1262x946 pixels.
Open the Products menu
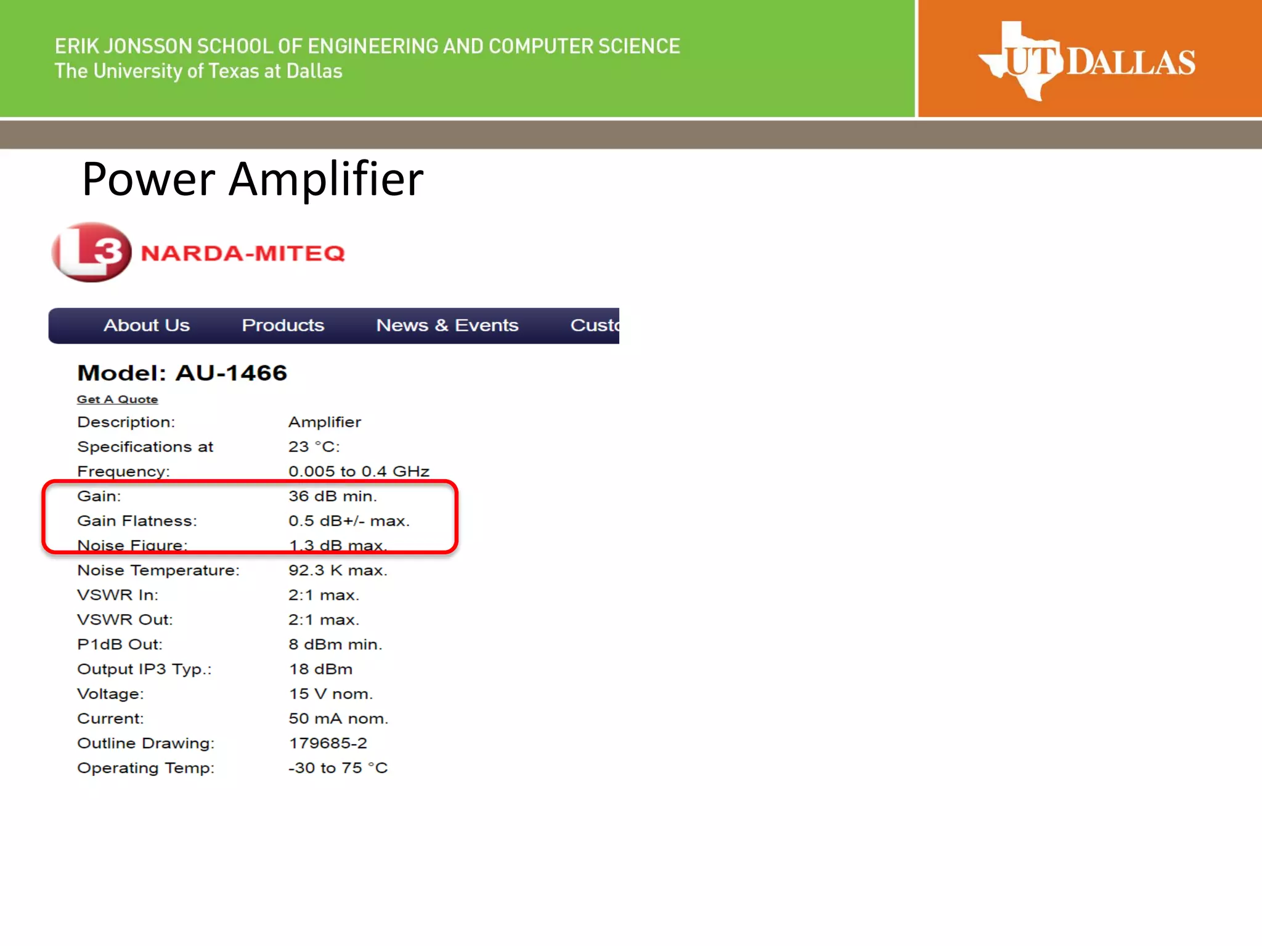(283, 325)
